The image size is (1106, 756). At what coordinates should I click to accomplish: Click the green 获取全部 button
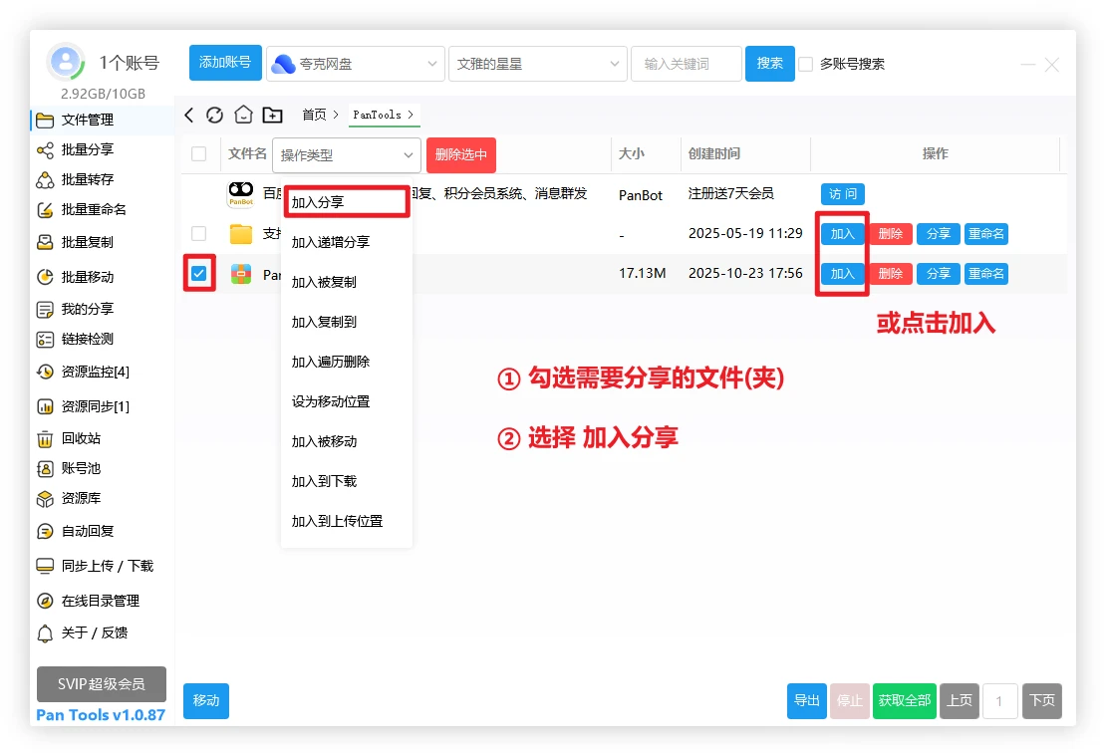(x=904, y=701)
